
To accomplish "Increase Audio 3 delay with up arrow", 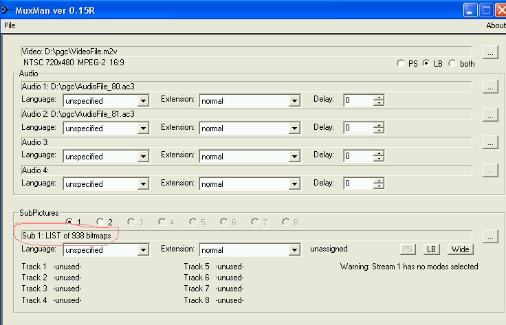I will point(379,153).
